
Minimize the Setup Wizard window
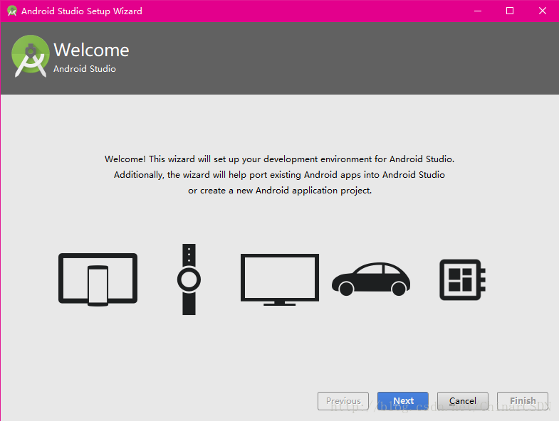478,11
